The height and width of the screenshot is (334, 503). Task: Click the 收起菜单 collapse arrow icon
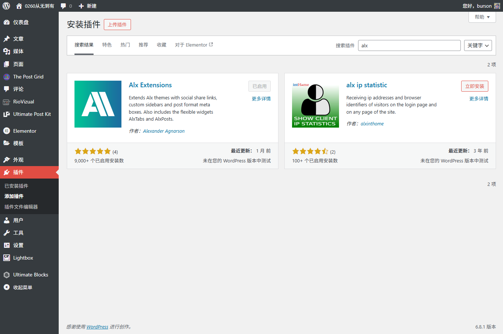pos(7,287)
